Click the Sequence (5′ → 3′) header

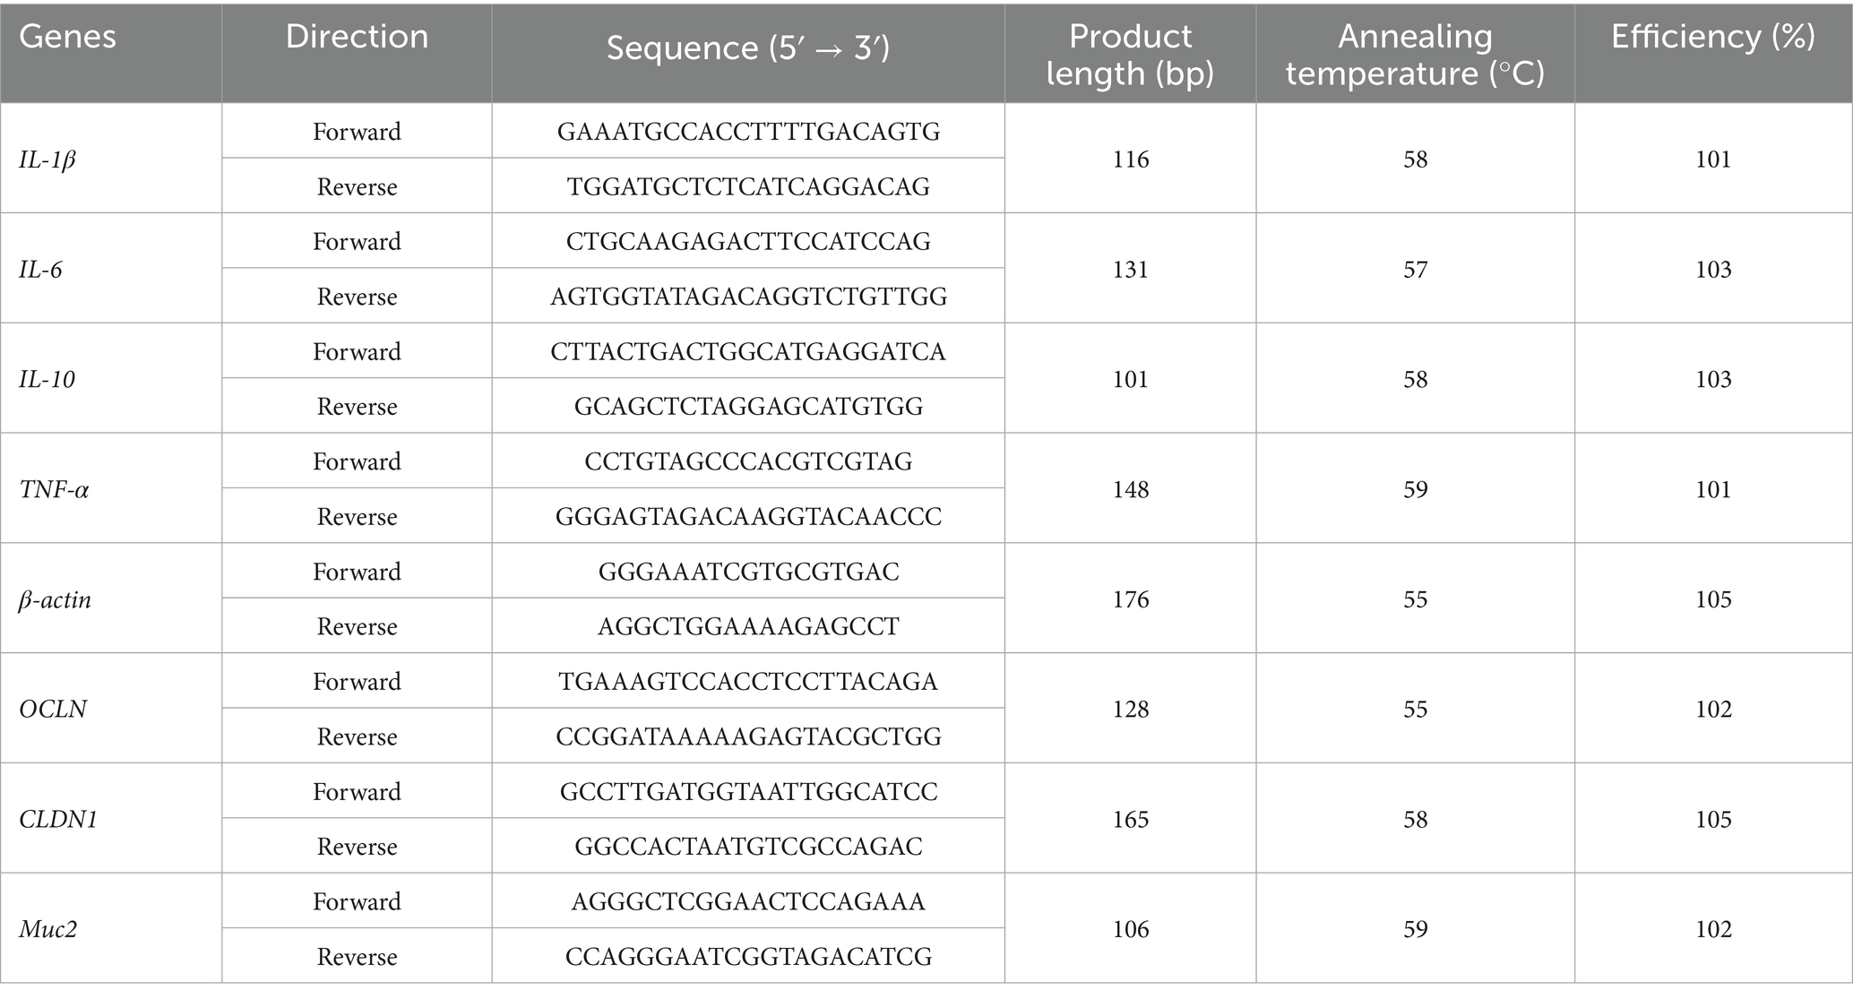click(748, 48)
